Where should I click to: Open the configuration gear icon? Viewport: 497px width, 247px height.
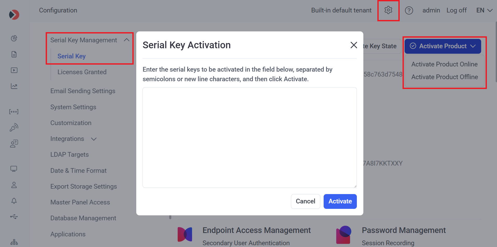point(388,10)
